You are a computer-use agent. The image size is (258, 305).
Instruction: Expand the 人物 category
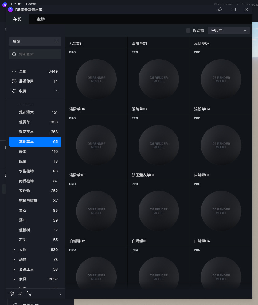point(14,250)
